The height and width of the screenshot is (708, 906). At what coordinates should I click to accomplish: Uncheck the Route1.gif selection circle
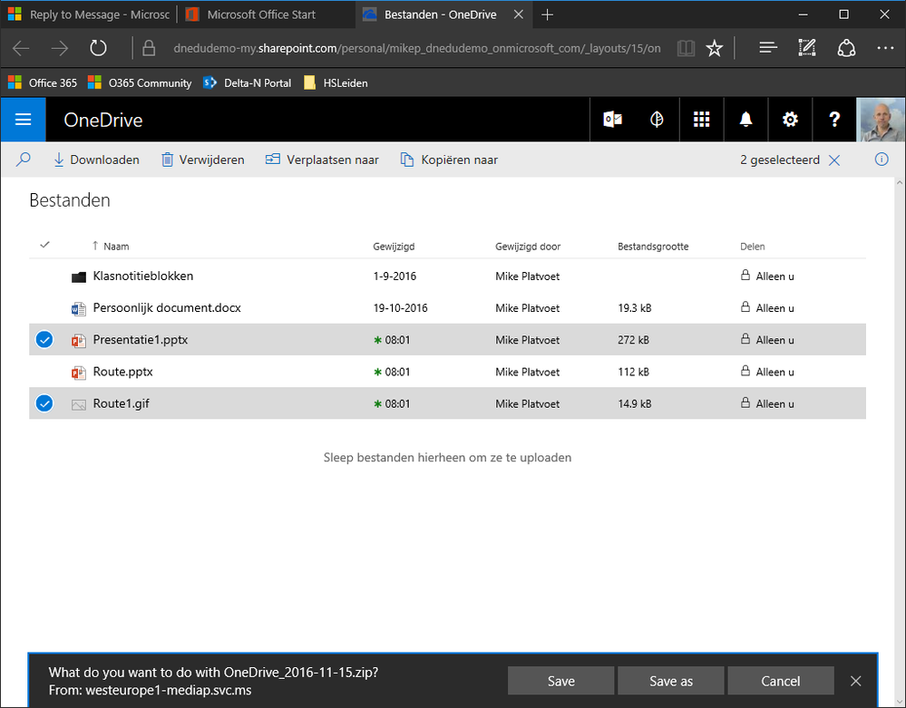point(44,403)
